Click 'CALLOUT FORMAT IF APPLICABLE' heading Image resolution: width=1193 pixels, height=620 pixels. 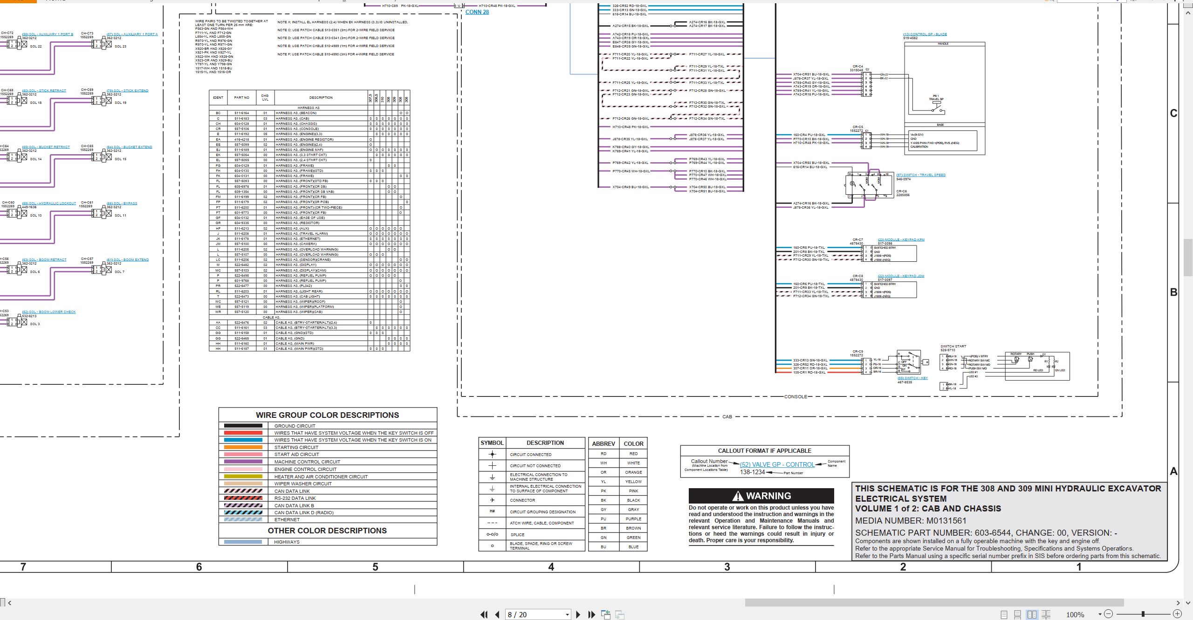(x=765, y=450)
